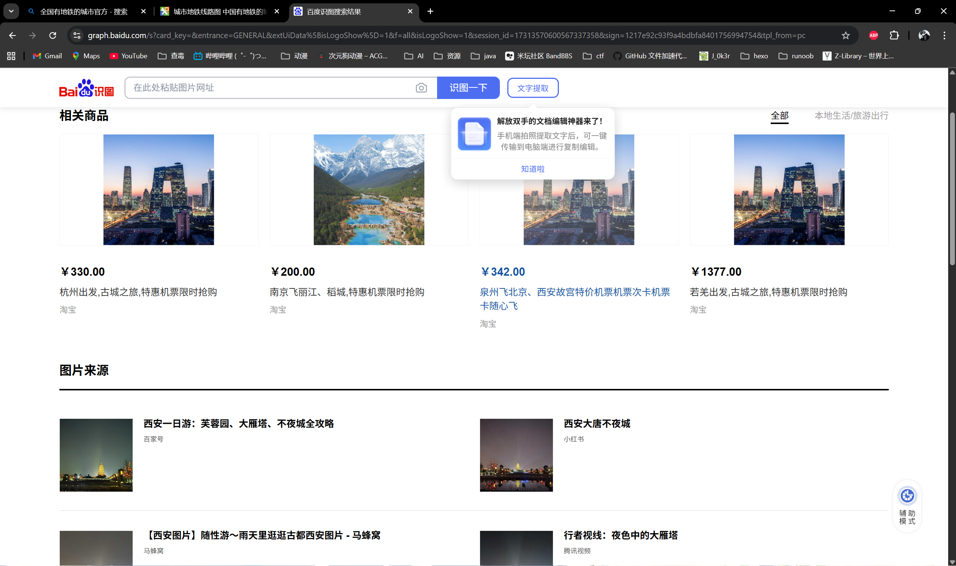Click the 文字提取 button
Viewport: 956px width, 566px height.
(532, 88)
